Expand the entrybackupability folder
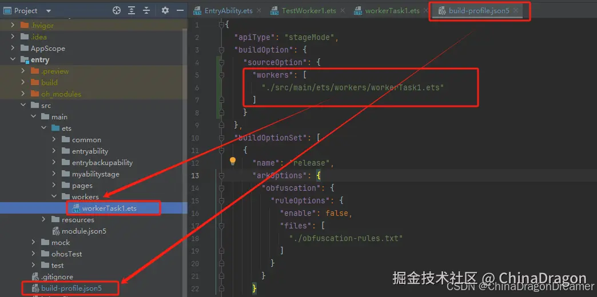 point(54,162)
